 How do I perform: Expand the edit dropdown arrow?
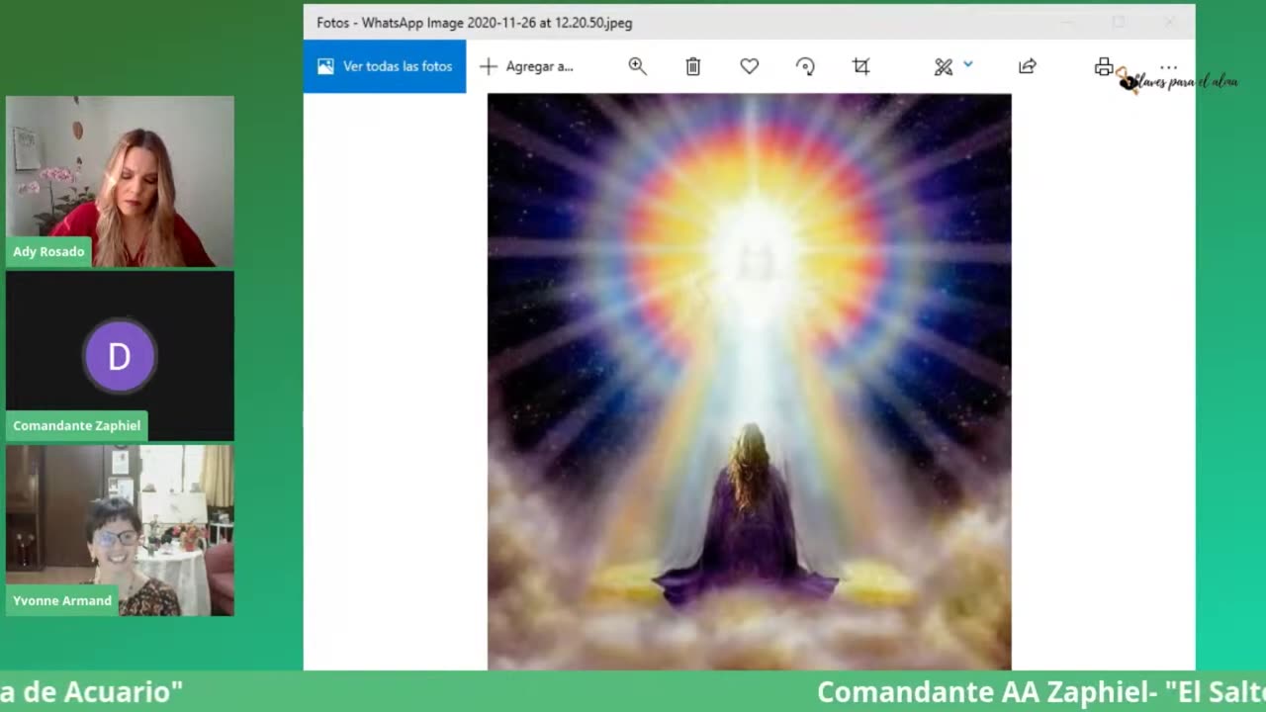click(x=968, y=64)
